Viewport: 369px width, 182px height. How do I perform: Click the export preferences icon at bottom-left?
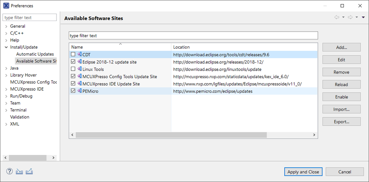pyautogui.click(x=30, y=171)
